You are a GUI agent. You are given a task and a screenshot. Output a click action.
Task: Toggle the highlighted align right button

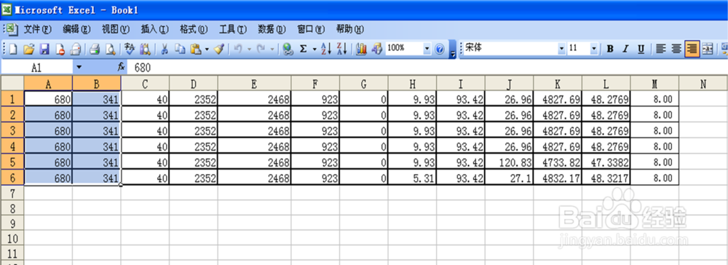click(x=692, y=48)
